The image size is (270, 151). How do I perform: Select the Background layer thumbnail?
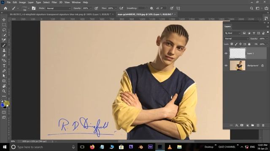(238, 65)
